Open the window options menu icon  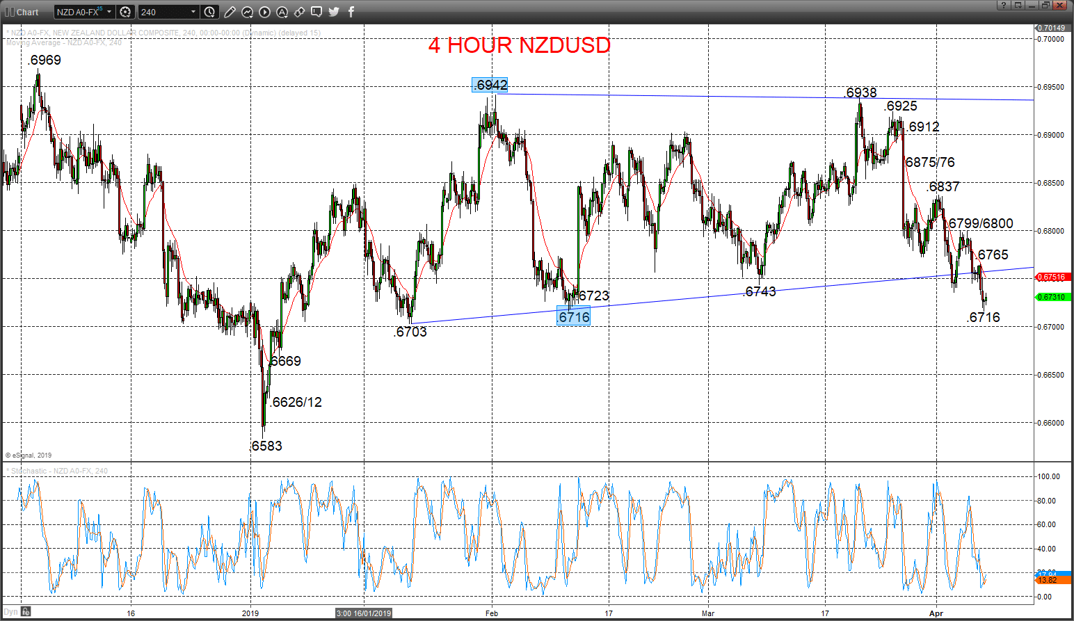coord(1018,5)
